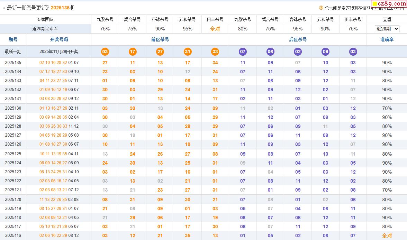Click the 准确率 column header
This screenshot has width=407, height=240.
pos(387,39)
